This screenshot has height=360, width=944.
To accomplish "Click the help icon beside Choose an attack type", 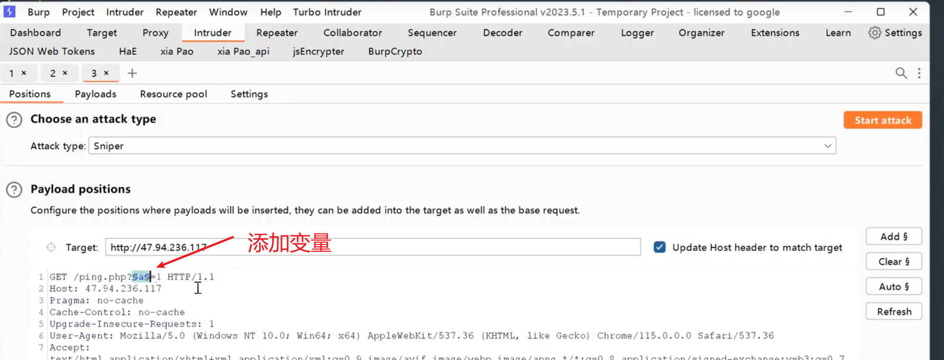I will (14, 120).
